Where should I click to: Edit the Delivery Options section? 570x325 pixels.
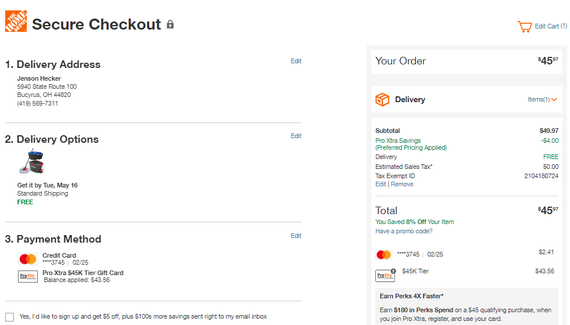tap(296, 136)
